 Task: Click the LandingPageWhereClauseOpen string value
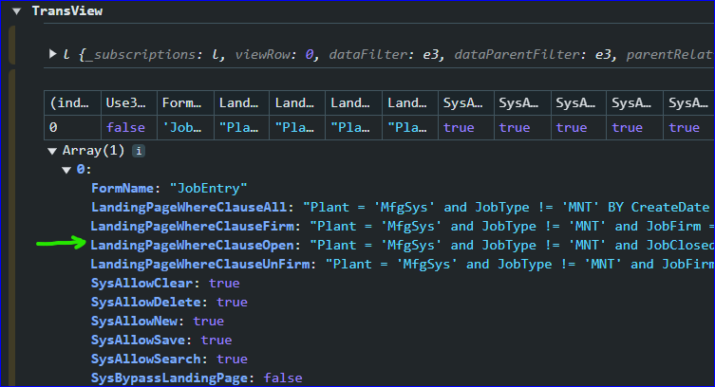click(x=511, y=246)
